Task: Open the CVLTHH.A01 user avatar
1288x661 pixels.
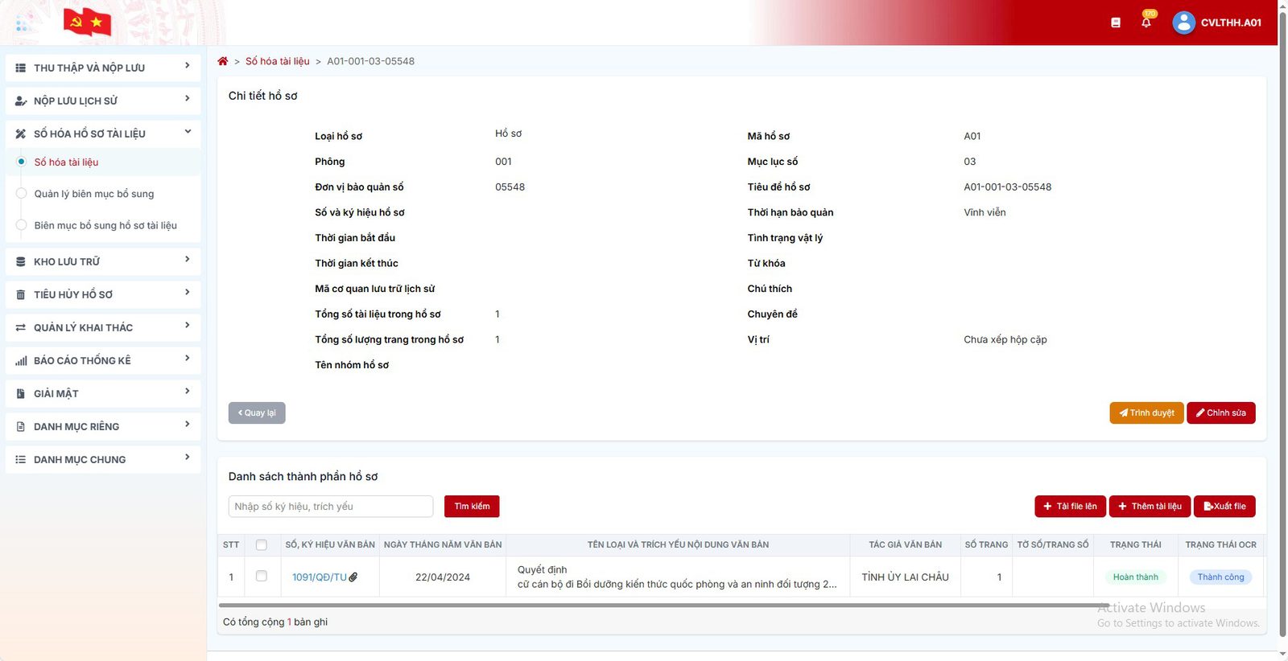Action: click(1183, 23)
